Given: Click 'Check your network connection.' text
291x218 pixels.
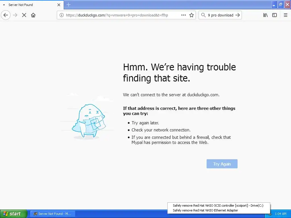Looking at the screenshot, I should (161, 130).
